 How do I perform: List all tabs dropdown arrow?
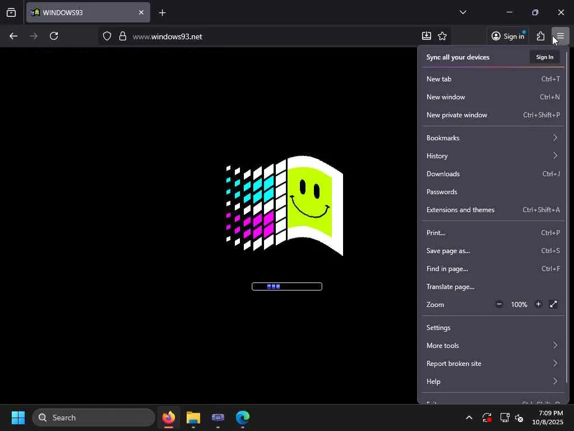tap(462, 12)
